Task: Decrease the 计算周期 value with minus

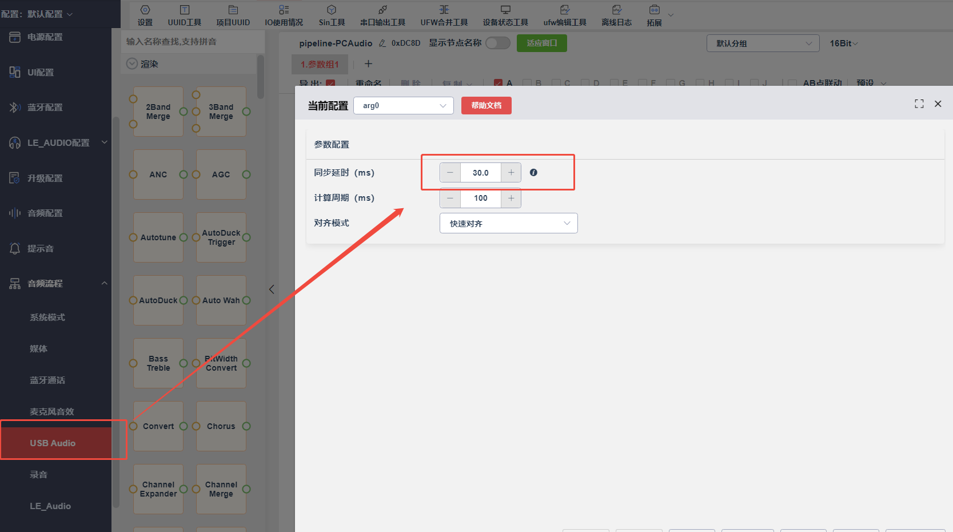Action: click(450, 198)
